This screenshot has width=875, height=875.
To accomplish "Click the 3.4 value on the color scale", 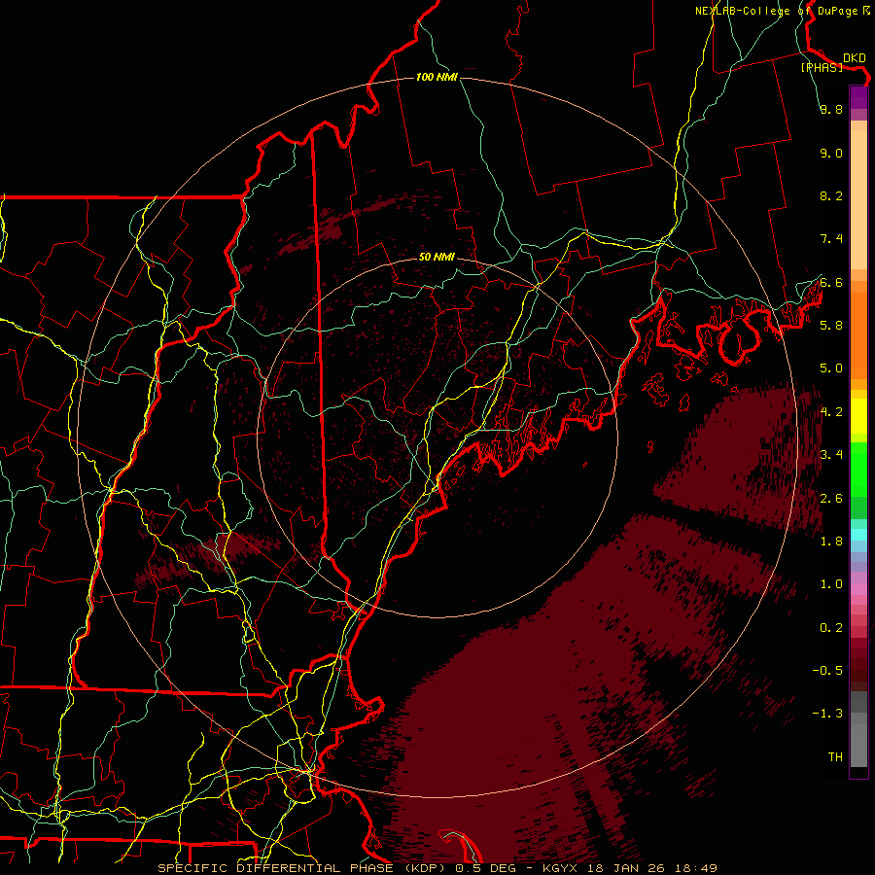I will click(x=831, y=454).
